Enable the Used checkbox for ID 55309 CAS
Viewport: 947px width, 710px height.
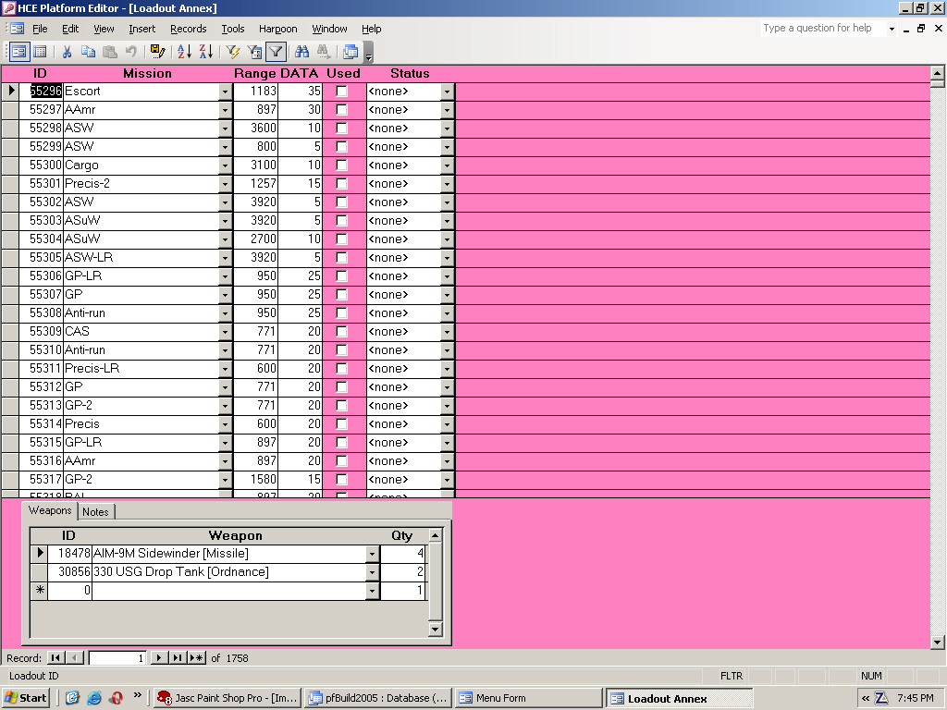(342, 332)
